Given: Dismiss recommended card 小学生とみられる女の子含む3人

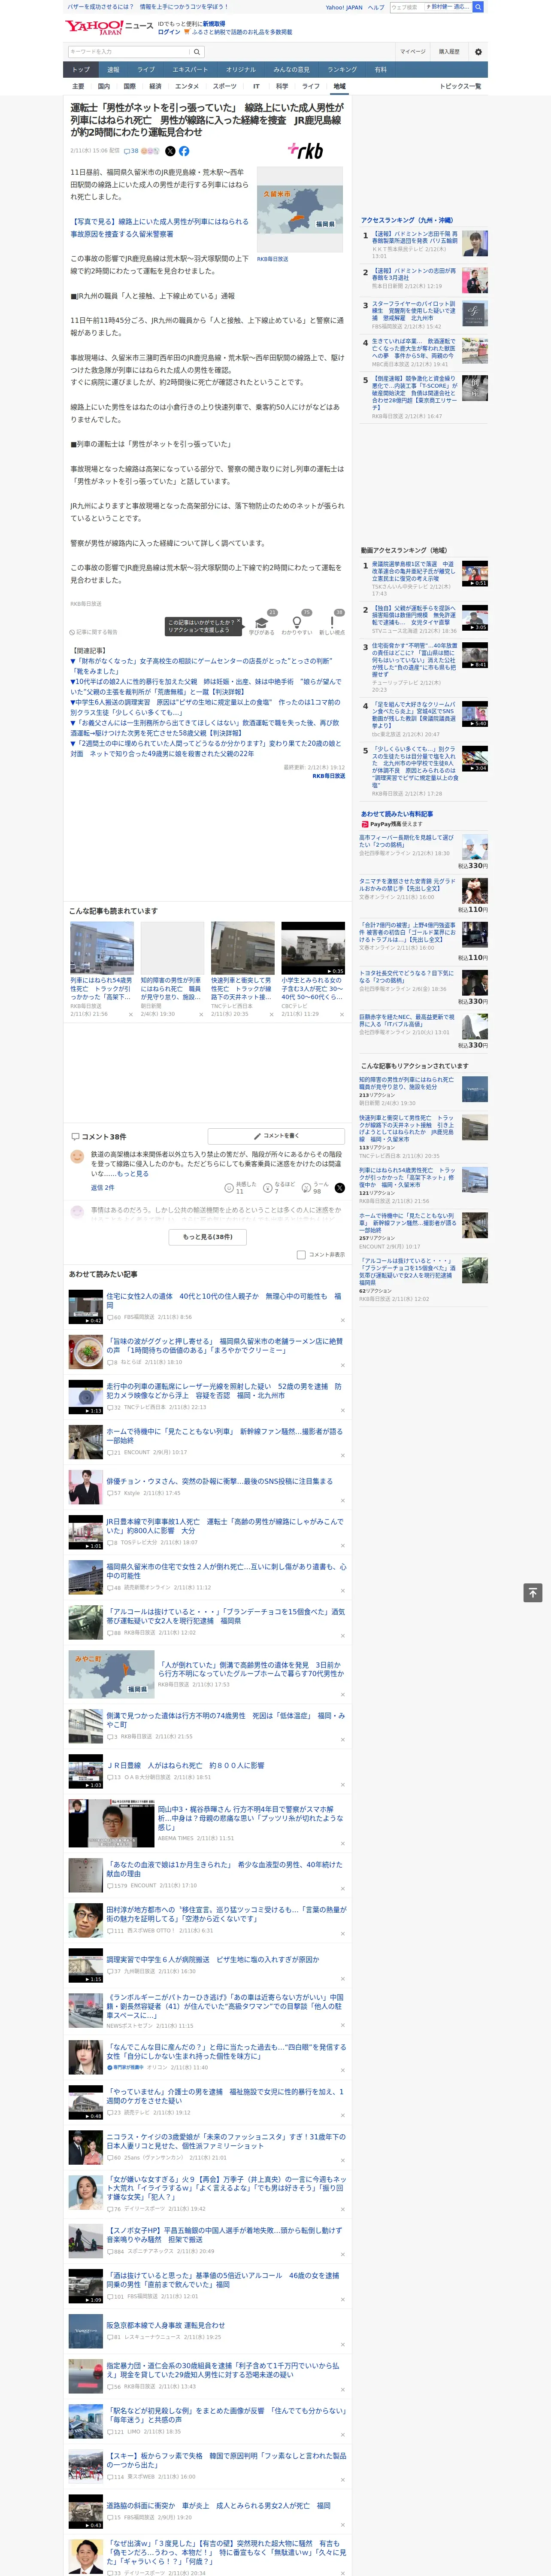Looking at the screenshot, I should 341,1014.
